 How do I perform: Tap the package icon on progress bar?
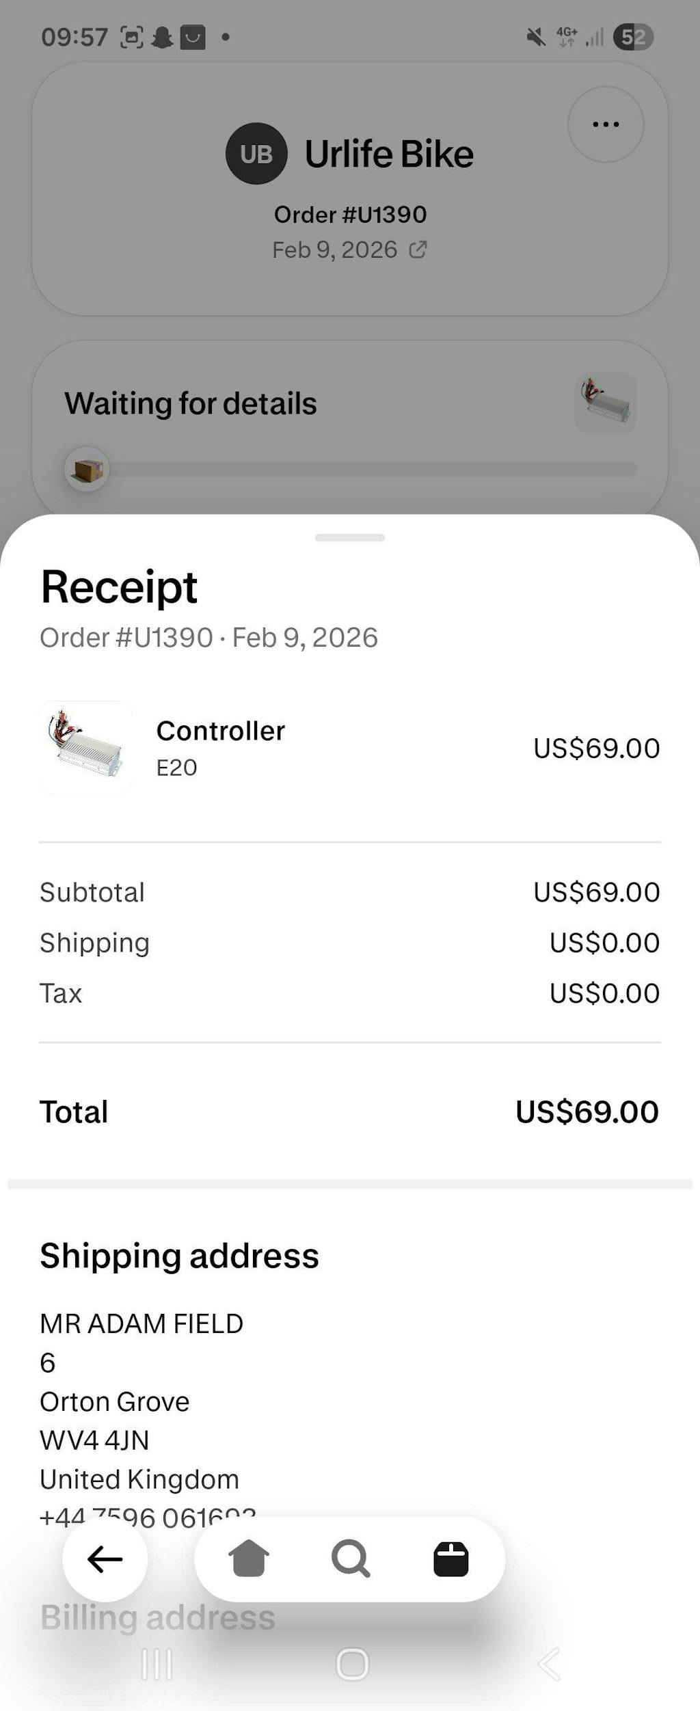[x=87, y=470]
